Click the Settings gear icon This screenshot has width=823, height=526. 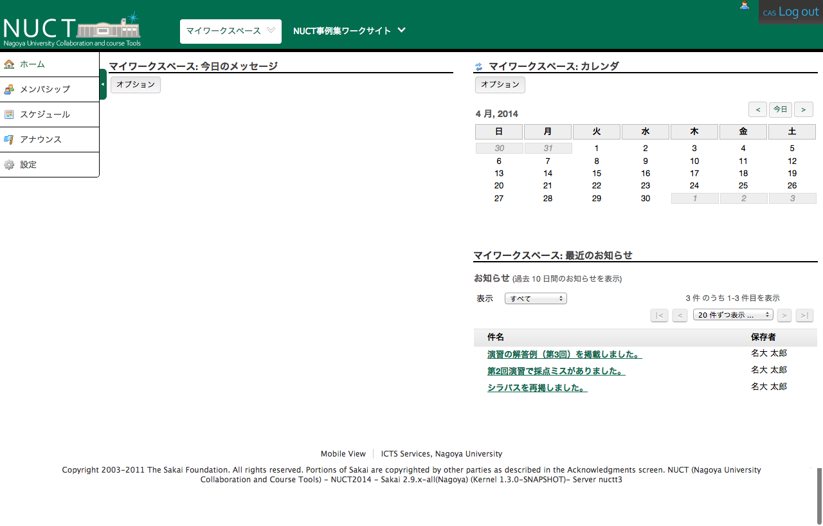9,165
